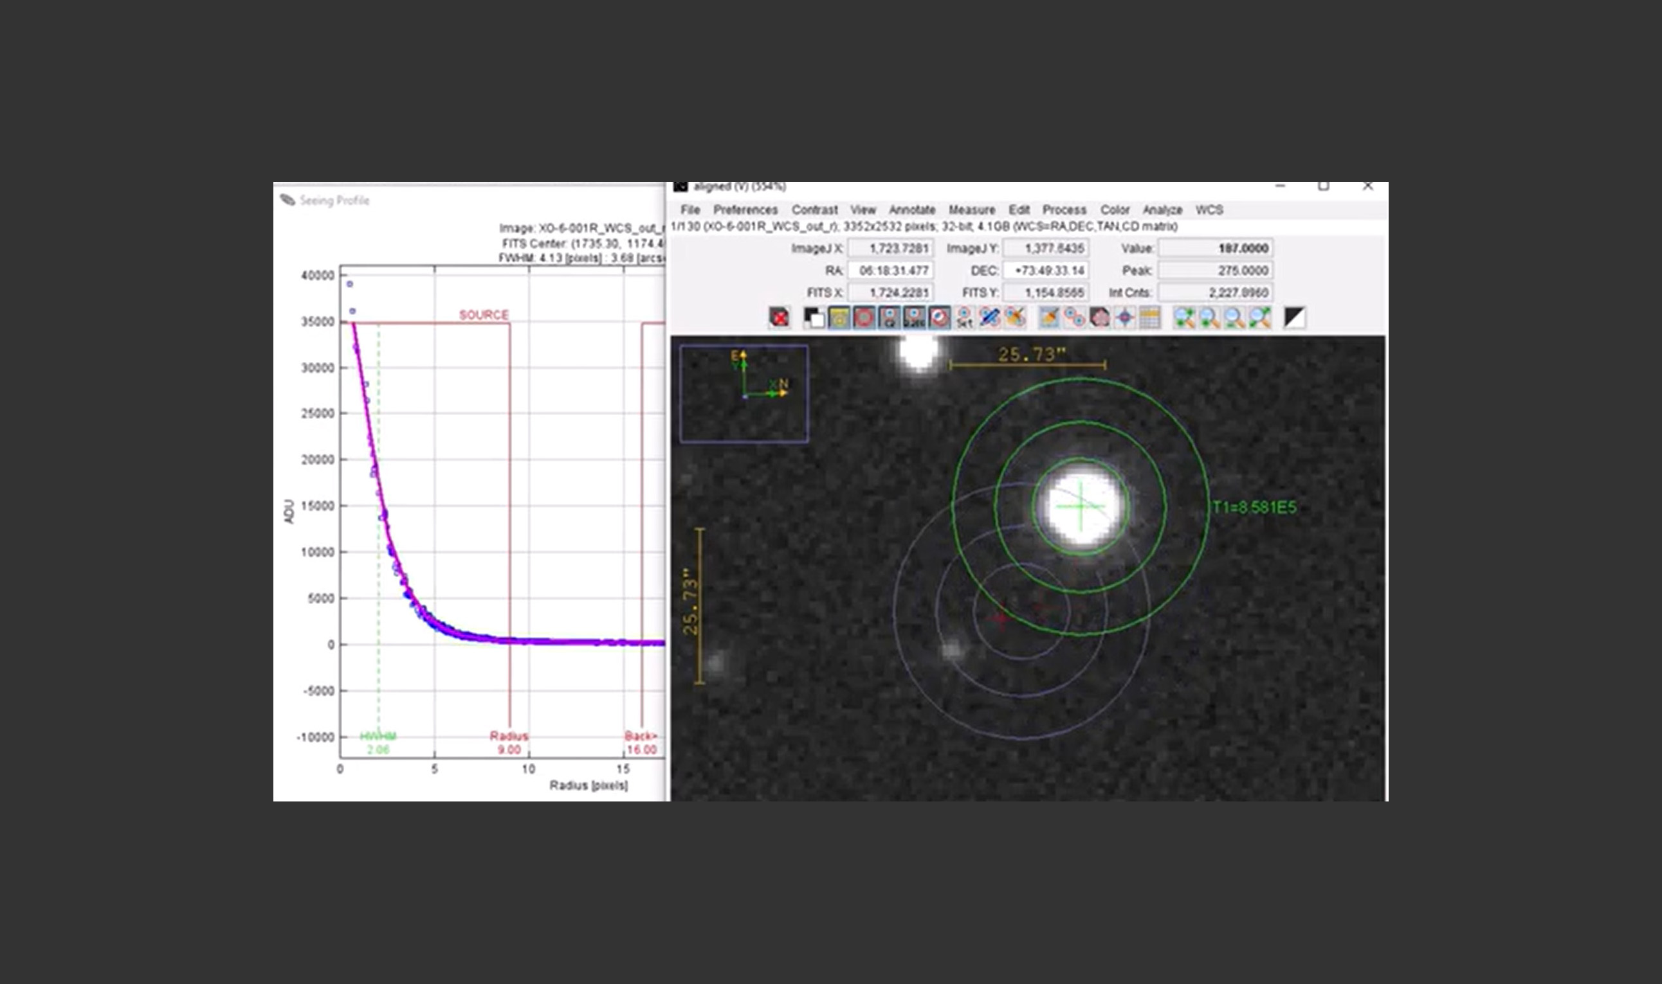Open the Color menu
Image resolution: width=1662 pixels, height=984 pixels.
(x=1115, y=210)
